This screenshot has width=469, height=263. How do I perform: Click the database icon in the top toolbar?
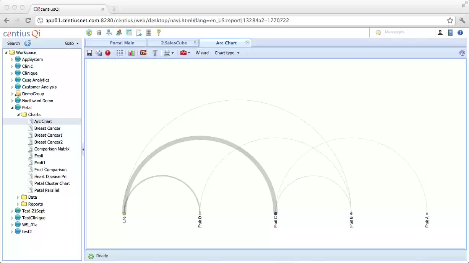148,32
